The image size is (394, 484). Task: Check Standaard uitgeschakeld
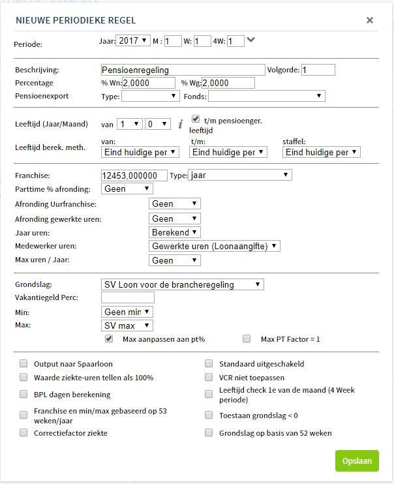coord(209,363)
